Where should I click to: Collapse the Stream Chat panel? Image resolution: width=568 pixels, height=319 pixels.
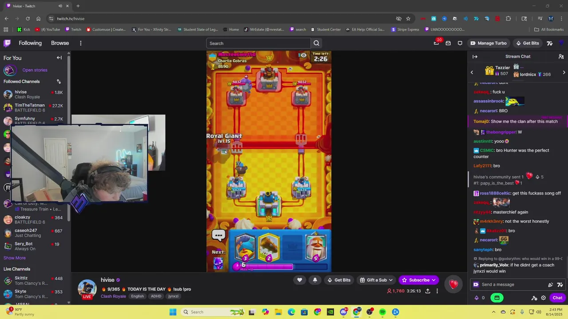tap(475, 57)
